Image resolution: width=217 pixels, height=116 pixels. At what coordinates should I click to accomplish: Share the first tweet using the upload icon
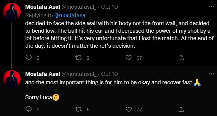click(x=181, y=58)
